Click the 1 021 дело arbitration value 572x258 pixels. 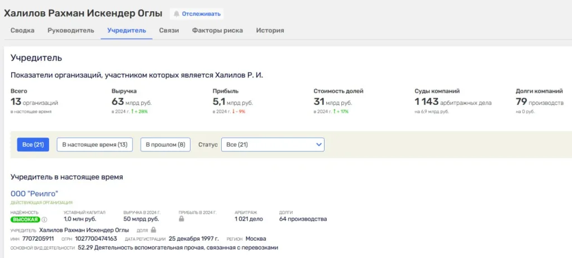coord(248,219)
